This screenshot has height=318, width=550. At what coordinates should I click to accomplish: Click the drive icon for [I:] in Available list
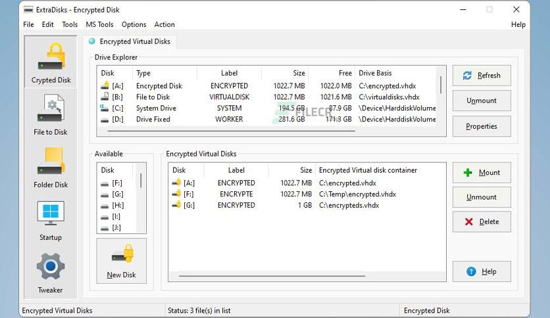pyautogui.click(x=105, y=217)
